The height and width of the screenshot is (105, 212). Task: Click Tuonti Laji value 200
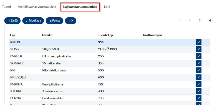click(x=101, y=56)
